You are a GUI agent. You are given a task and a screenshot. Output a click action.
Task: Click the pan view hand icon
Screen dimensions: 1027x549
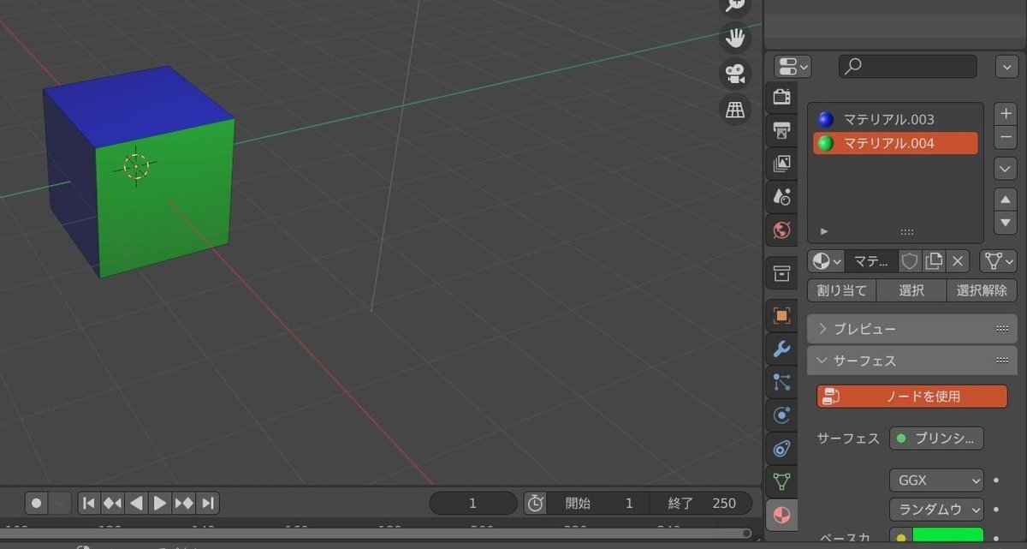pos(734,37)
